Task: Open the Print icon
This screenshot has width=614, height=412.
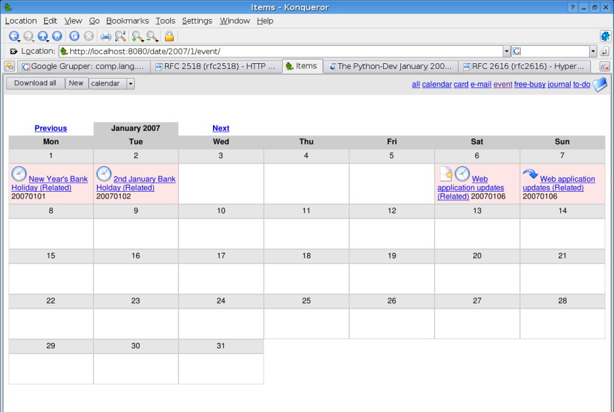Action: coord(105,36)
